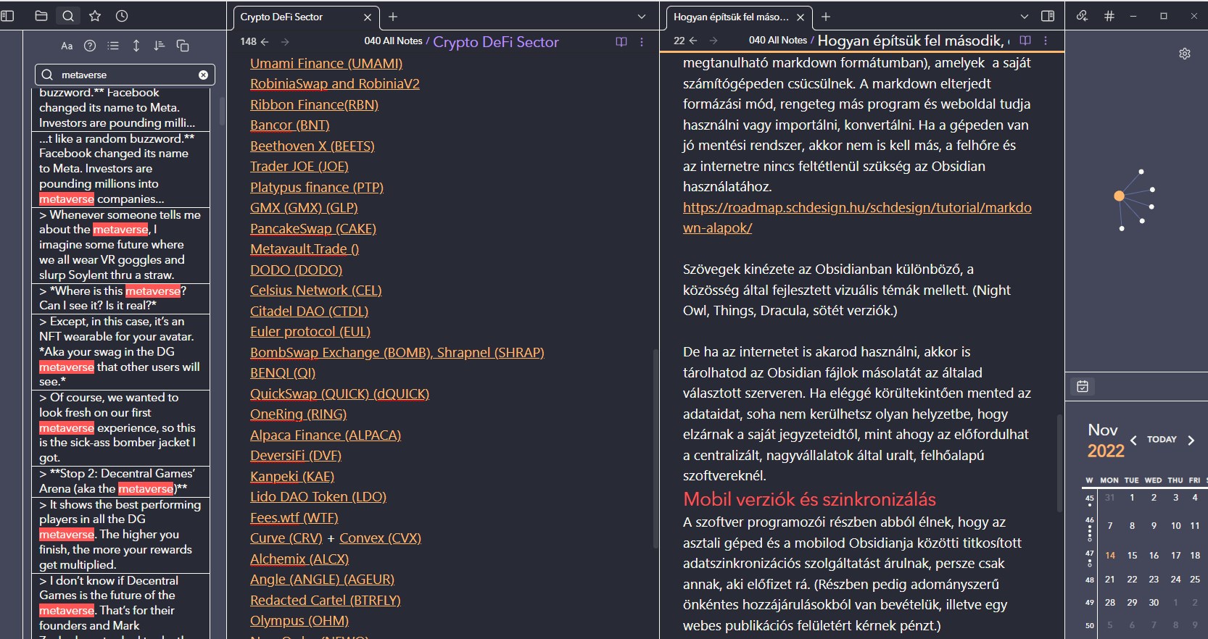Copy search results with copy icon
Viewport: 1208px width, 639px height.
183,46
